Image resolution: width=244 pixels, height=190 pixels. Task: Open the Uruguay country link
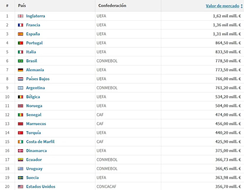tap(34, 169)
